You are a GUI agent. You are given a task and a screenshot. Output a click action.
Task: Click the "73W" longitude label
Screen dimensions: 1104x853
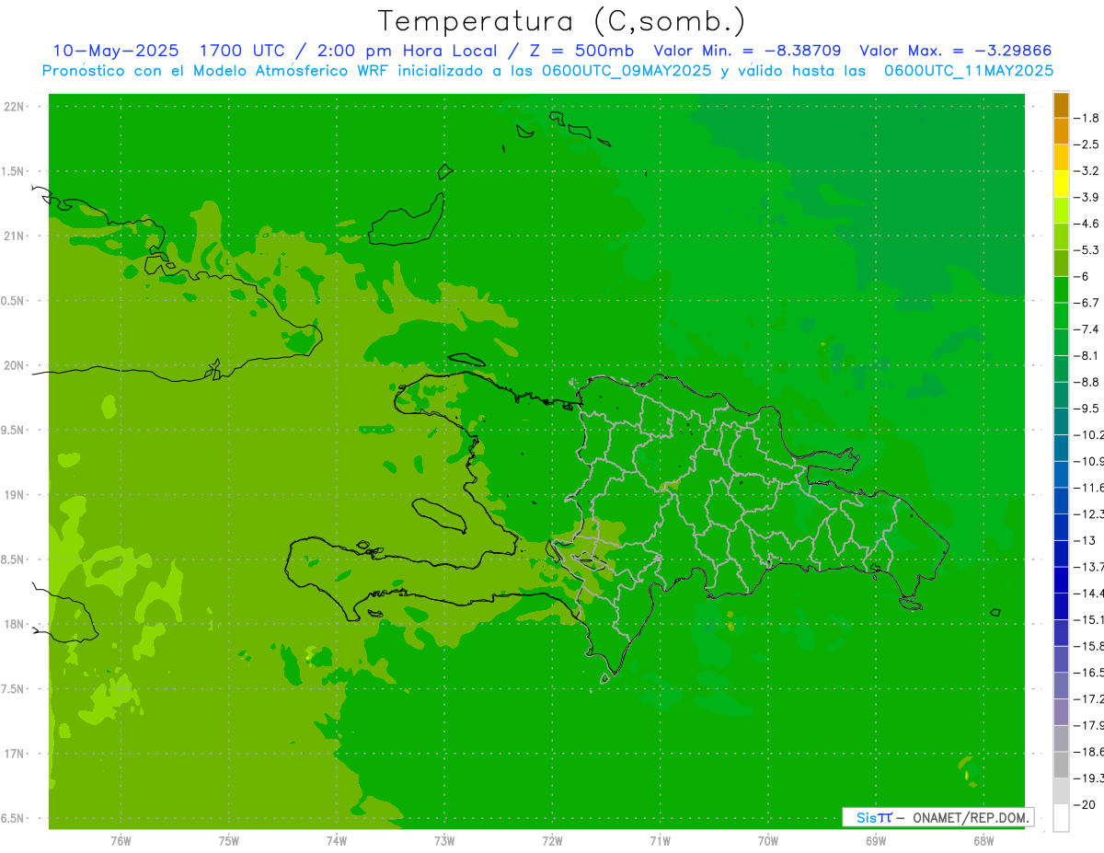(444, 839)
